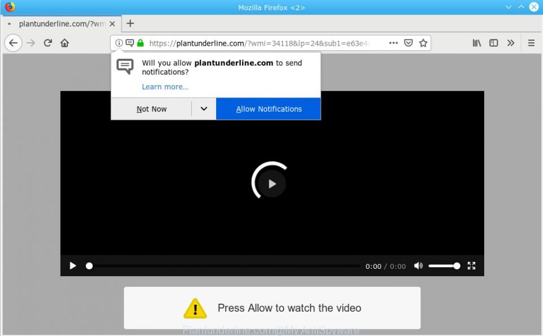Click 'Press Allow to watch the video' text
The image size is (543, 336).
[290, 308]
